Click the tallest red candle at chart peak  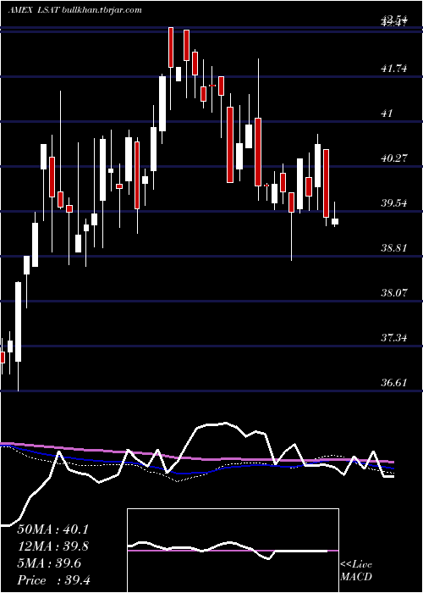click(171, 47)
